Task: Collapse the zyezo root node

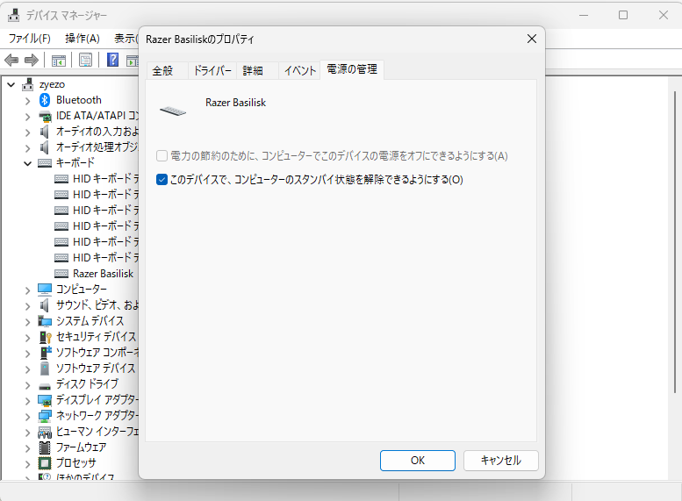Action: coord(11,84)
